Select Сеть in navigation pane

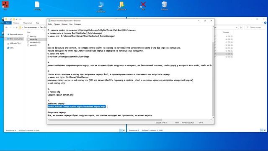pos(10,48)
